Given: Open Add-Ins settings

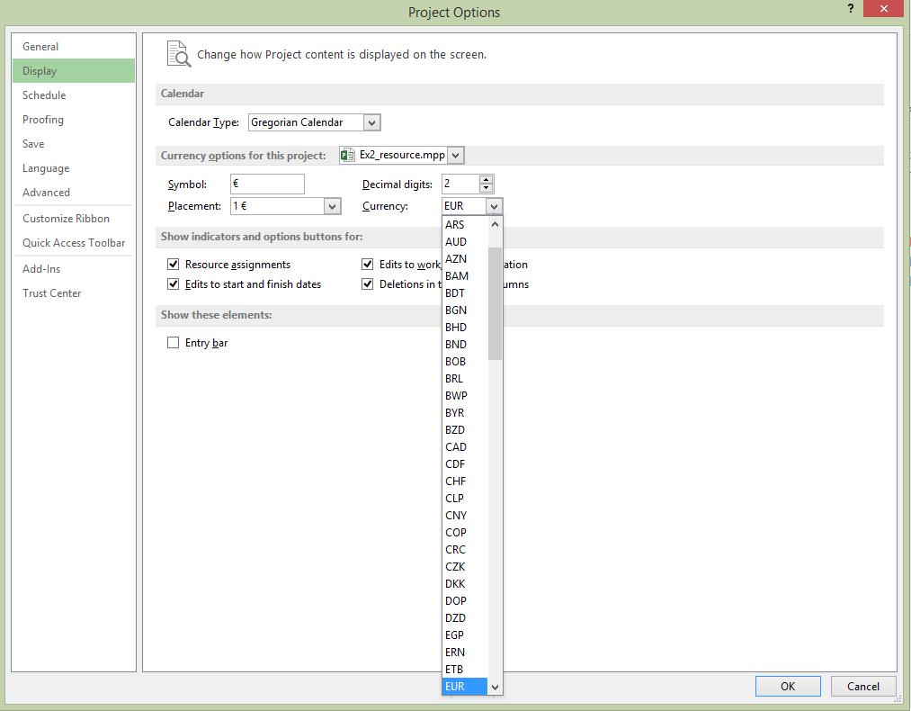Looking at the screenshot, I should click(74, 269).
